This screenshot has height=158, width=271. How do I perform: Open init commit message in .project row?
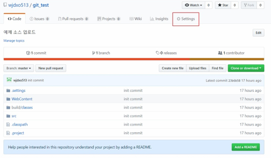tap(133, 133)
